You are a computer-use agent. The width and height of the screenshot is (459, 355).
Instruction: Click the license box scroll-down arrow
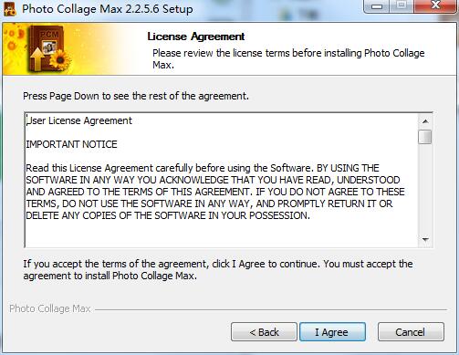(x=425, y=240)
